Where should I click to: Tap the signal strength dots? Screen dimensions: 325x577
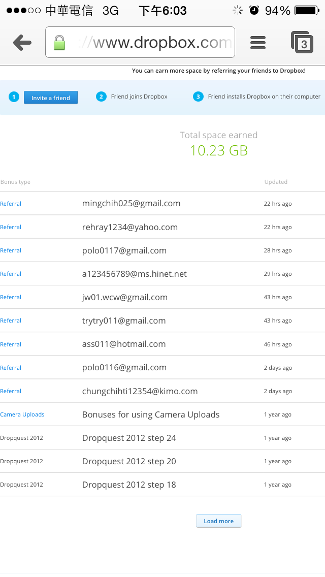tap(23, 11)
